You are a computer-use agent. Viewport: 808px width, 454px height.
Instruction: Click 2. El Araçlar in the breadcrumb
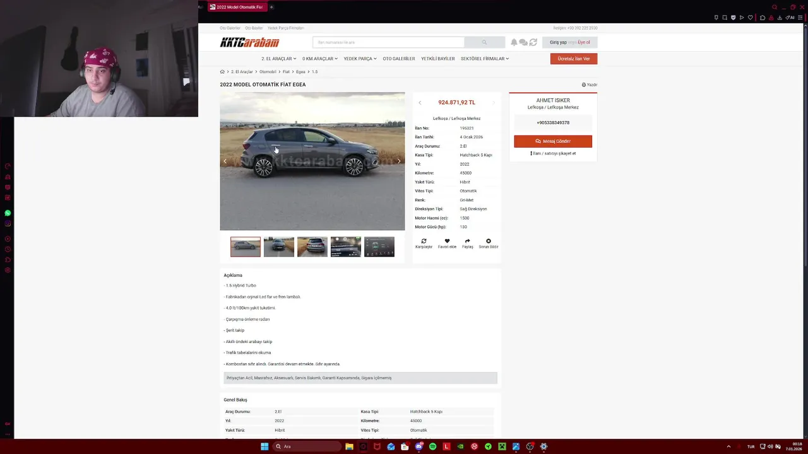pos(242,72)
